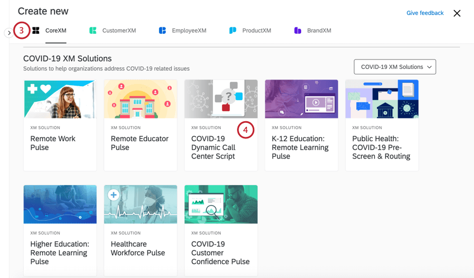This screenshot has height=278, width=474.
Task: Expand the collapsed left sidebar arrow
Action: tap(9, 33)
